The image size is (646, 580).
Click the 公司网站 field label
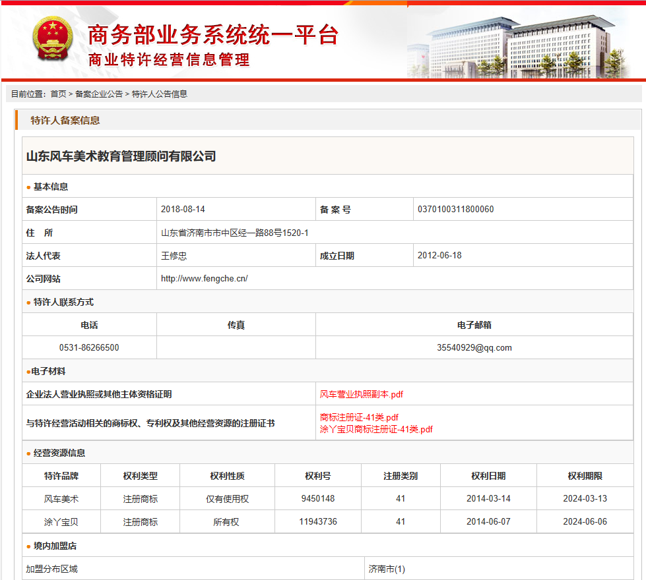click(x=44, y=279)
